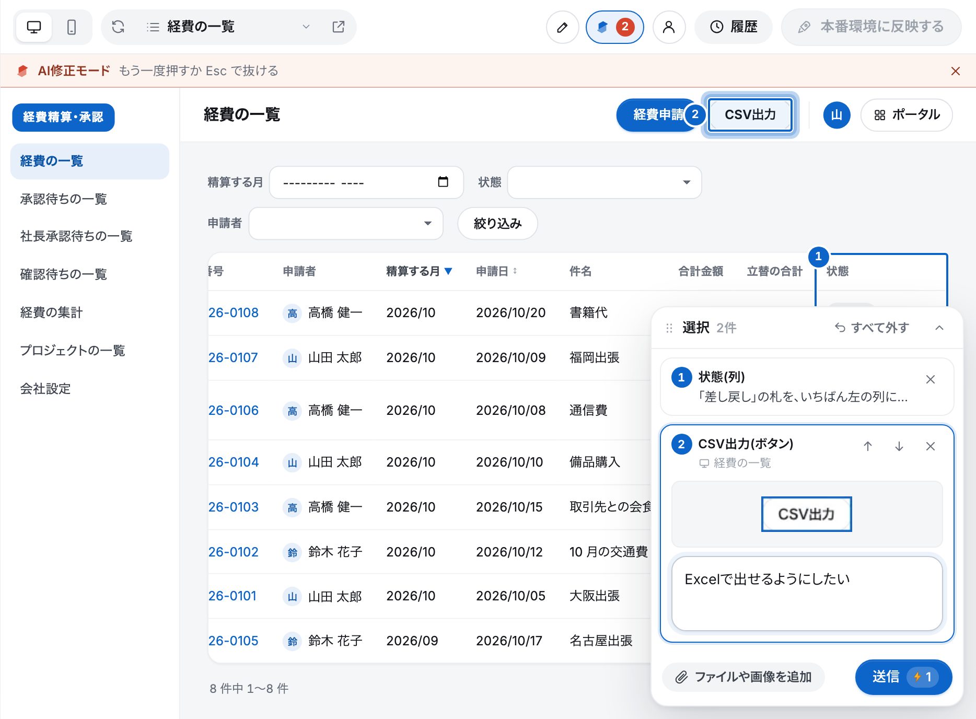Image resolution: width=976 pixels, height=719 pixels.
Task: Open expense link 26-0105
Action: coord(234,641)
